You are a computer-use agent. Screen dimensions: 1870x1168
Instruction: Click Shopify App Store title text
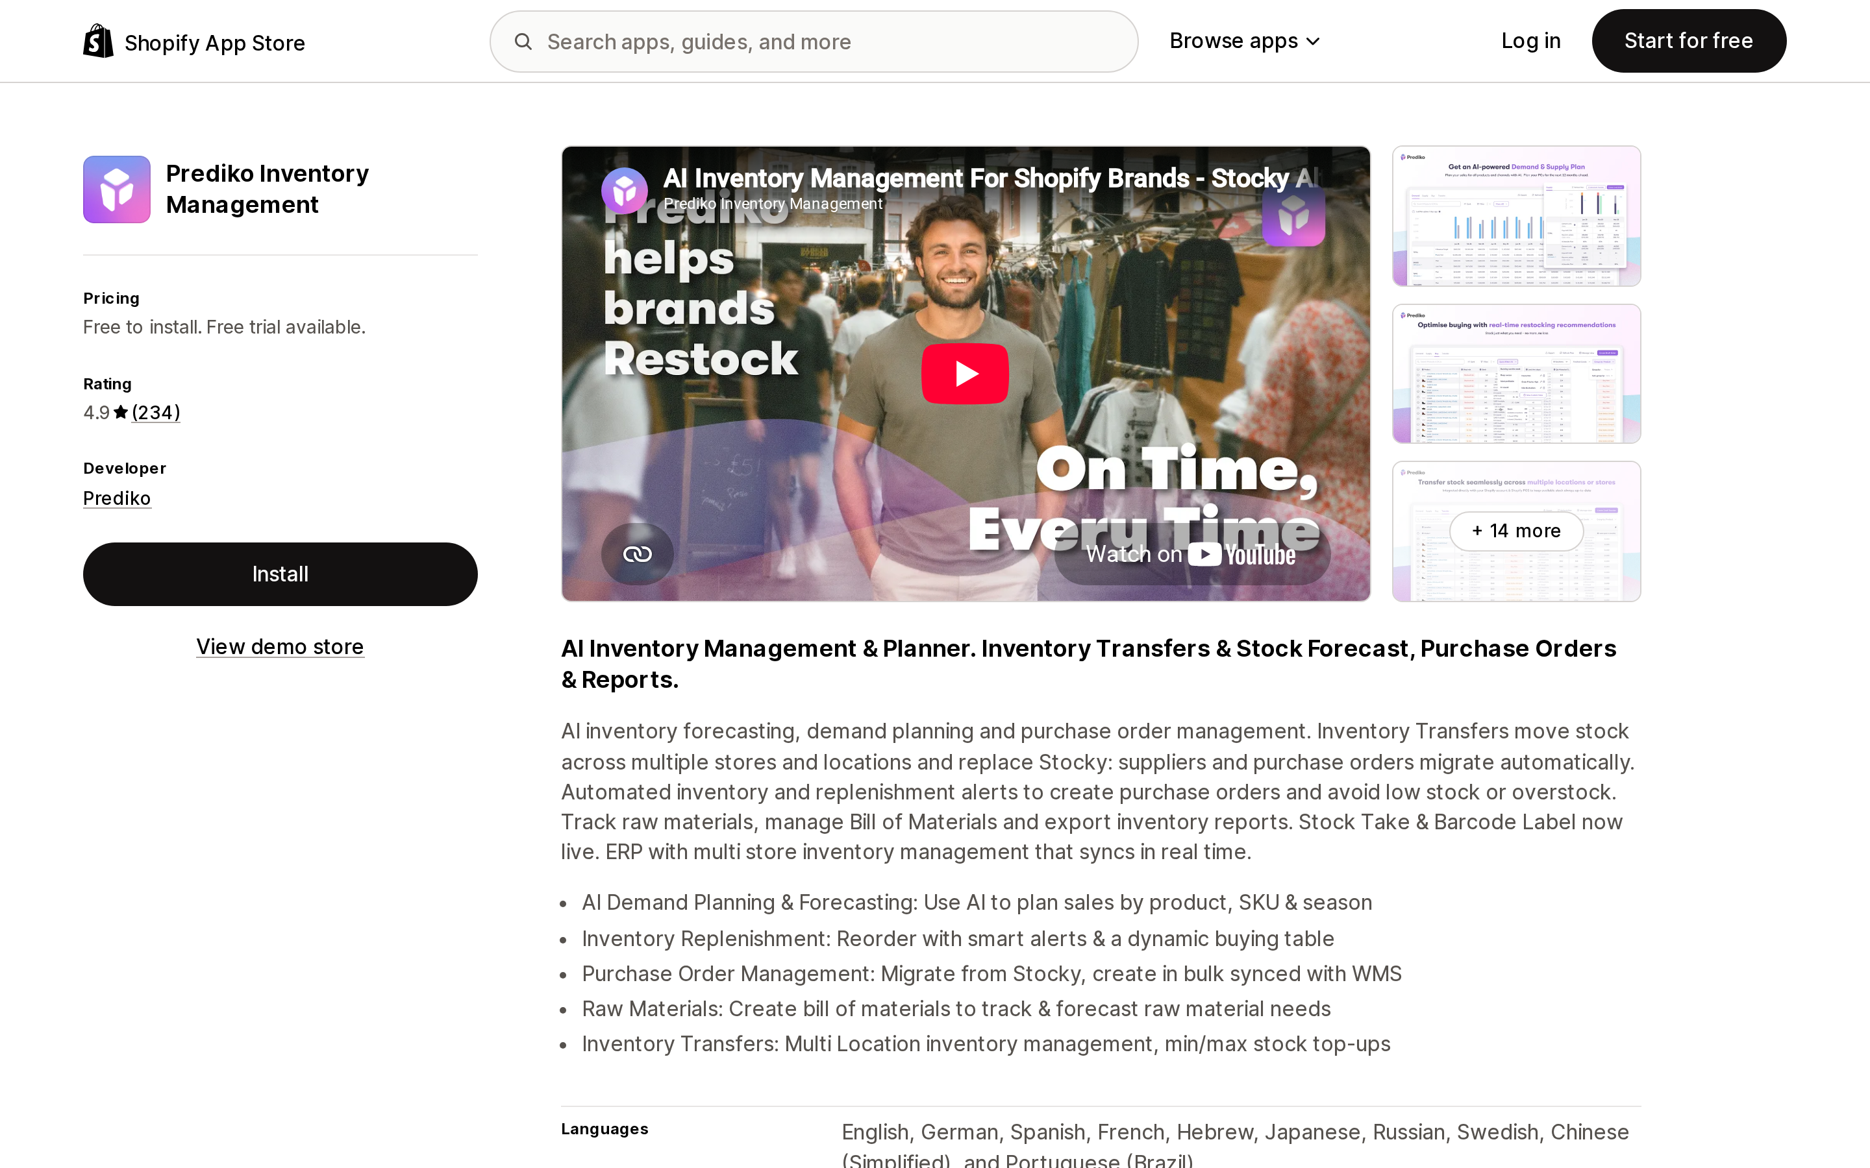coord(215,42)
